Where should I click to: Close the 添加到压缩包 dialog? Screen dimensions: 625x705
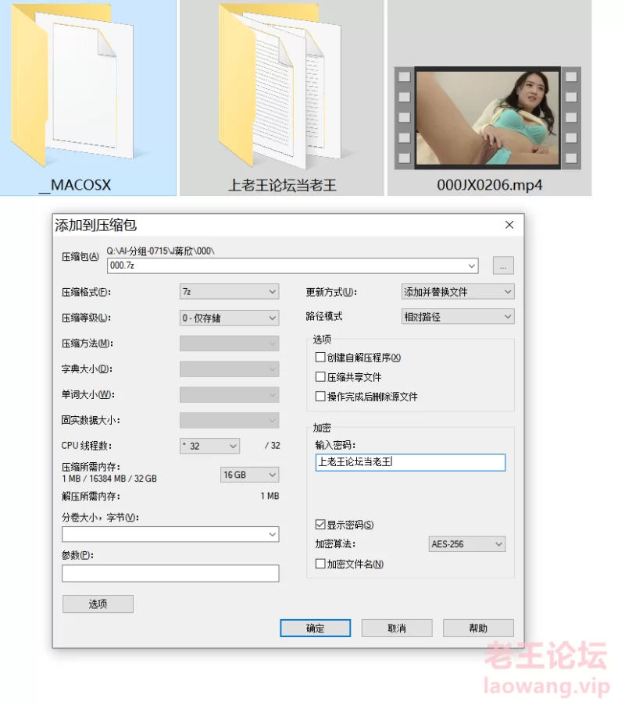[509, 225]
